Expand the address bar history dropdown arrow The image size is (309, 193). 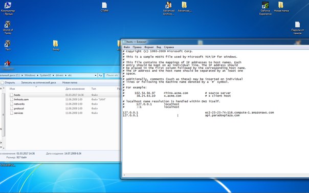tap(96, 75)
